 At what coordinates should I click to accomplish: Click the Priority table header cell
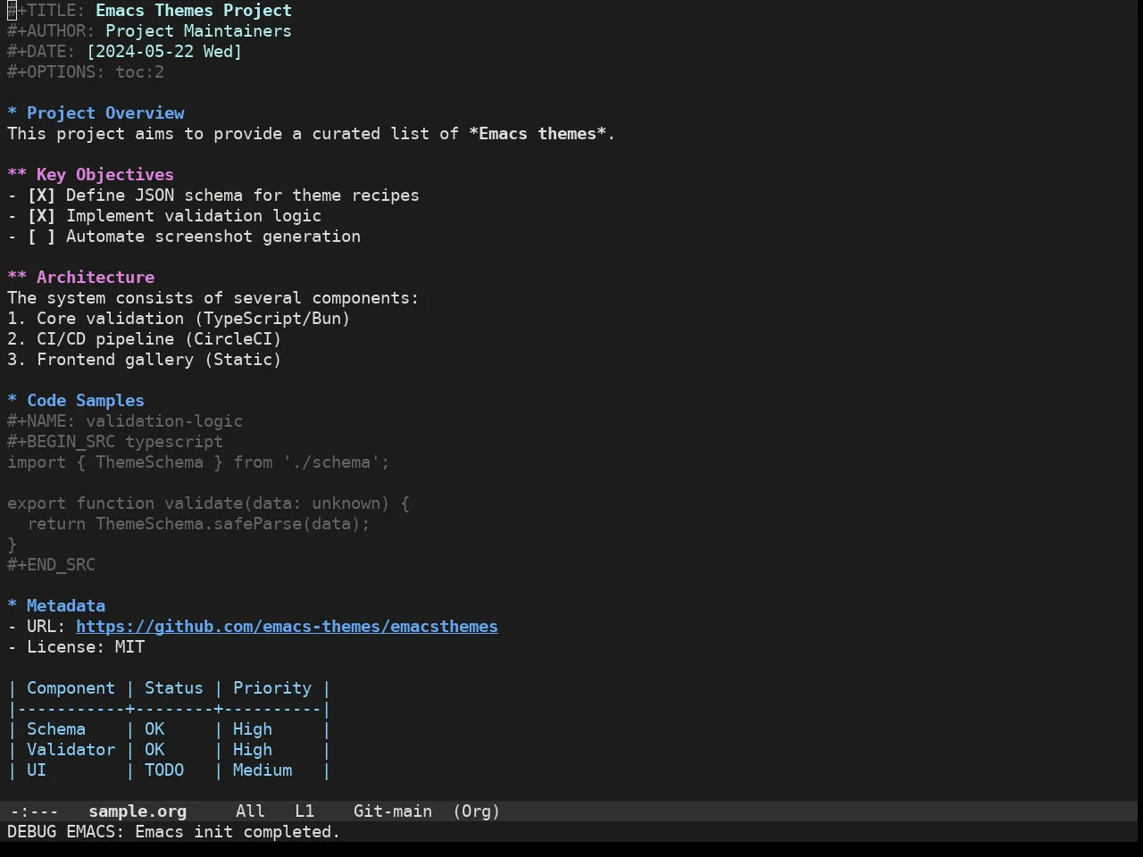pos(272,688)
